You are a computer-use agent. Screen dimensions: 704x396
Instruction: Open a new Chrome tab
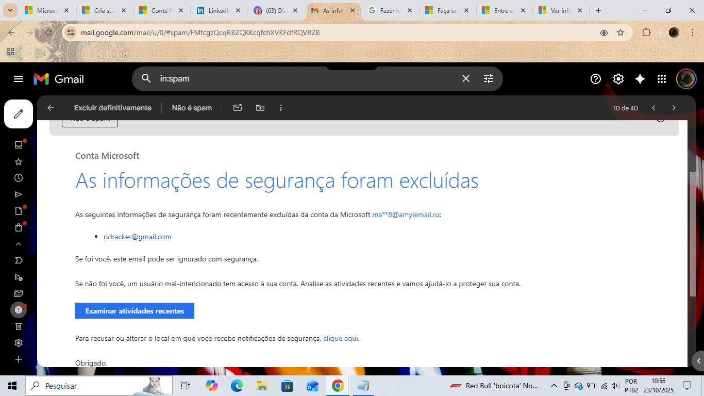point(598,10)
